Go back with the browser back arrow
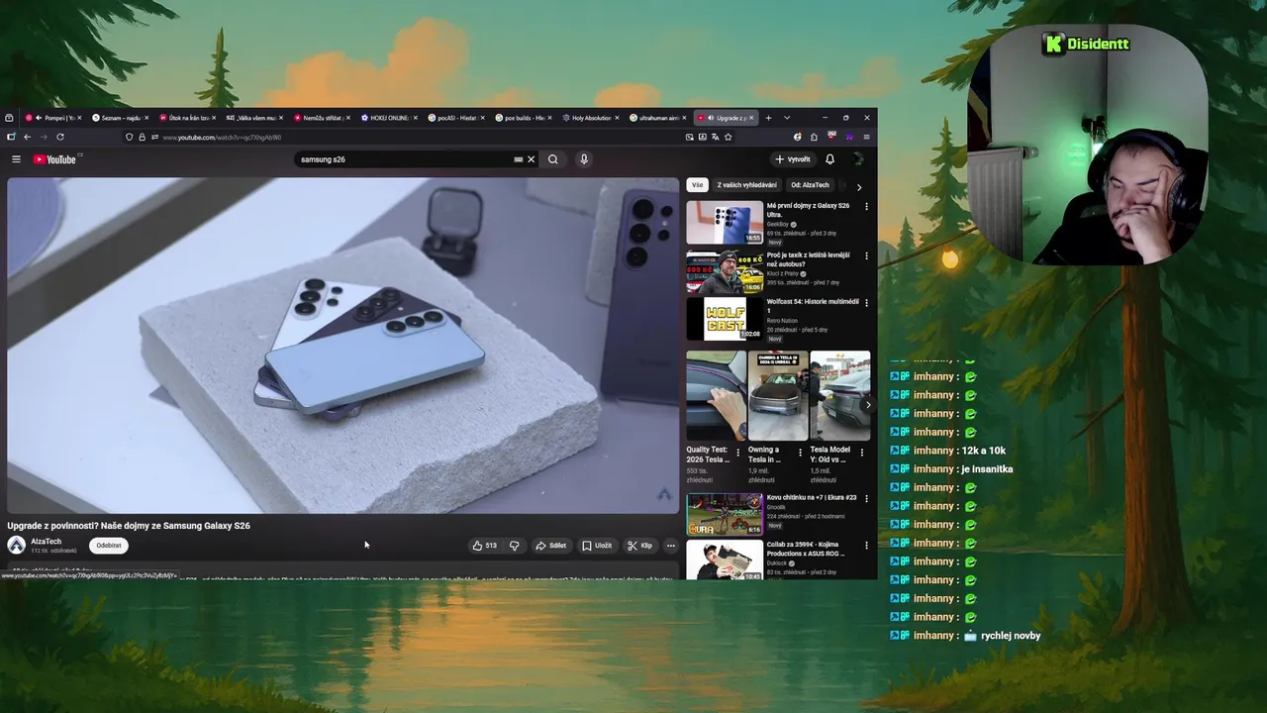 (27, 137)
